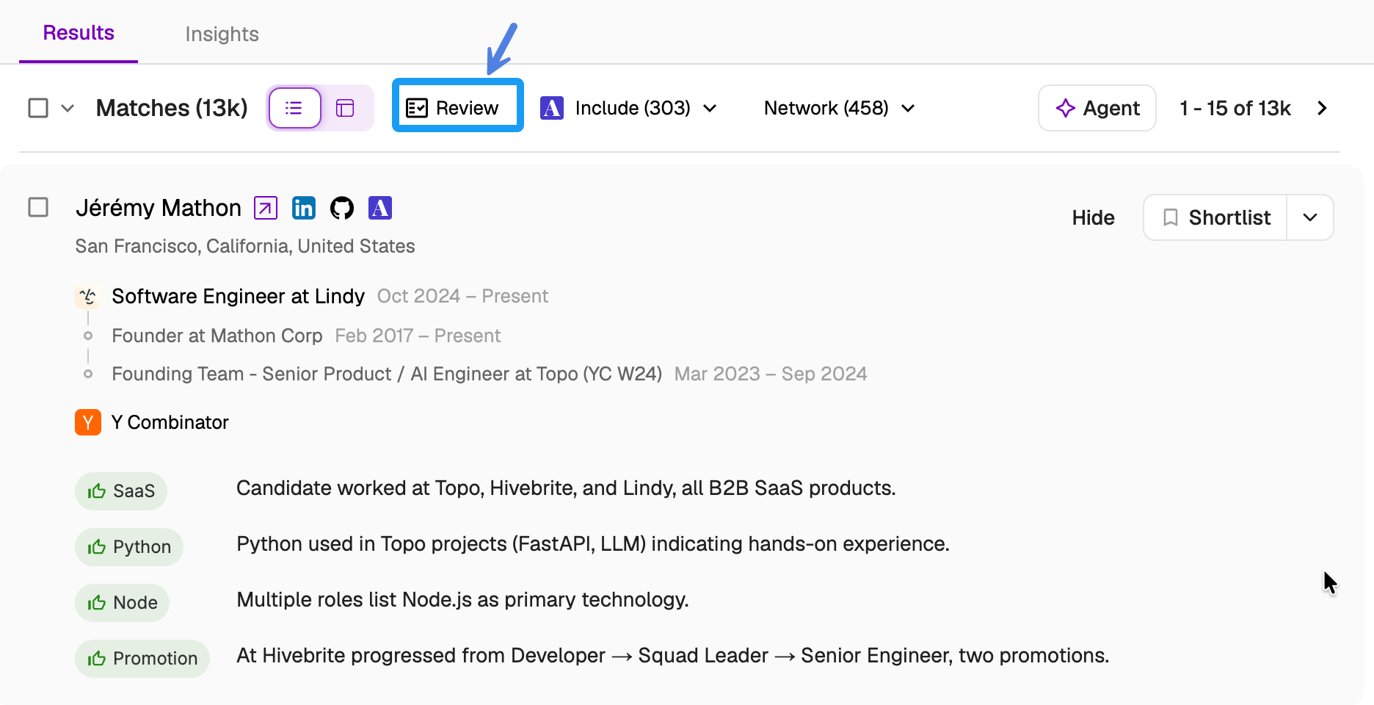Shortlist Jérémy Mathon
Image resolution: width=1374 pixels, height=705 pixels.
(1215, 217)
